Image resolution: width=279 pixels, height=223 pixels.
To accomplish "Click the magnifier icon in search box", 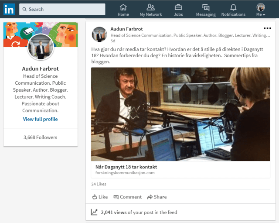I will 24,9.
